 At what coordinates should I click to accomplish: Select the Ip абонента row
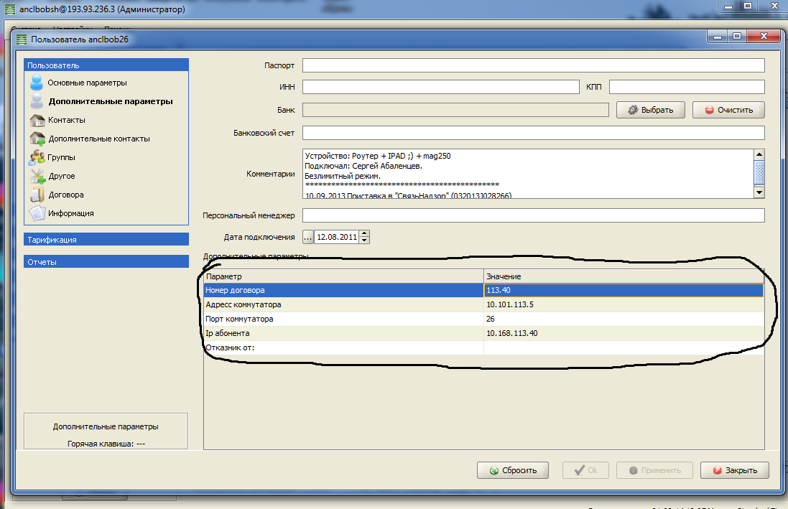coord(484,333)
